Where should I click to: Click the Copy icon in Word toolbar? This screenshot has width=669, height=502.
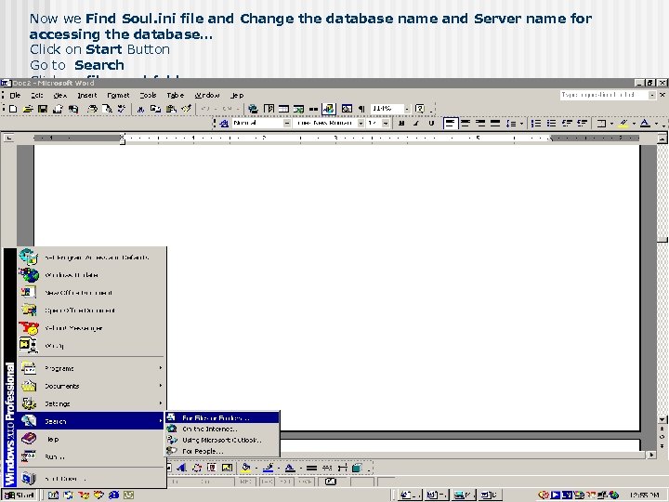[x=155, y=109]
